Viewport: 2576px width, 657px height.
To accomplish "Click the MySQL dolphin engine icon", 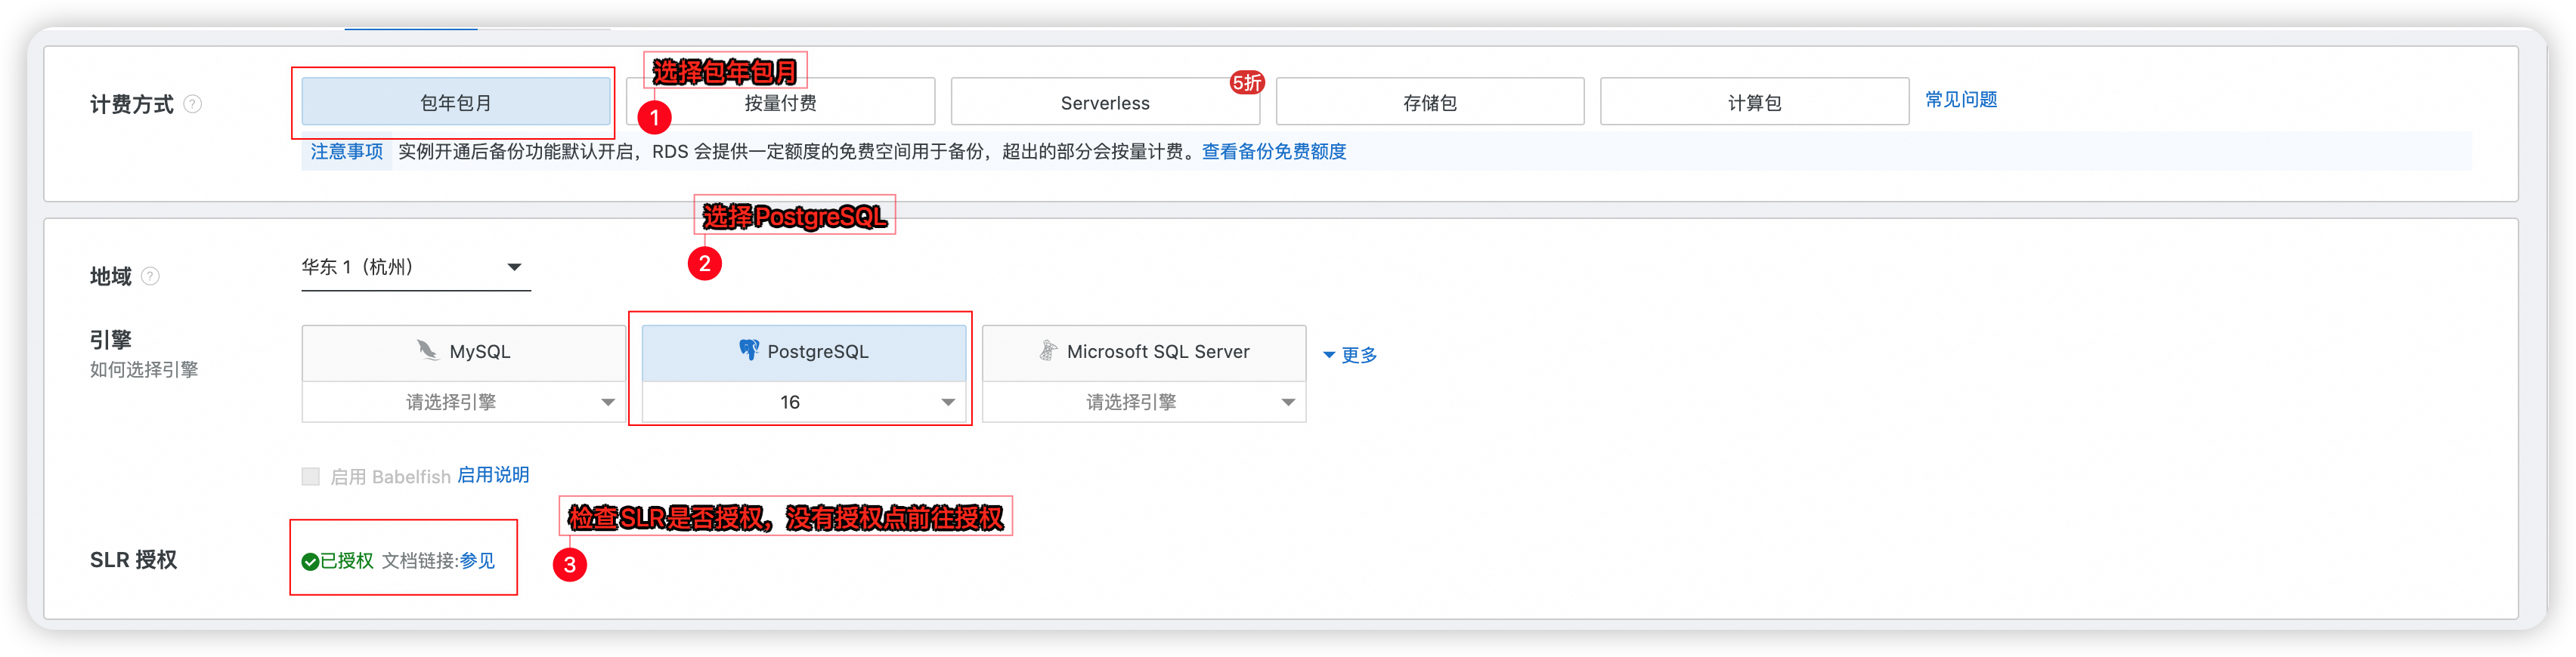I will 427,350.
